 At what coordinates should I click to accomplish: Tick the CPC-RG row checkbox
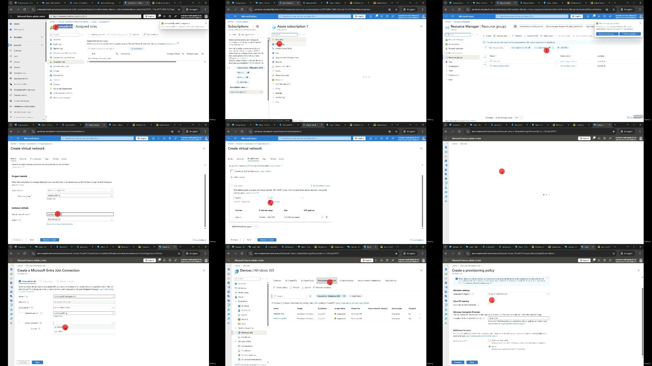point(485,61)
